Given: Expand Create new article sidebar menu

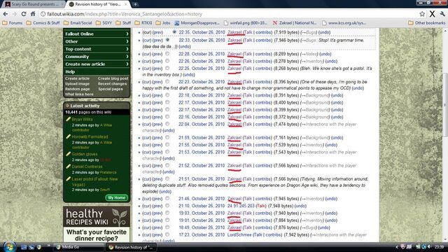Looking at the screenshot, I should tap(97, 64).
